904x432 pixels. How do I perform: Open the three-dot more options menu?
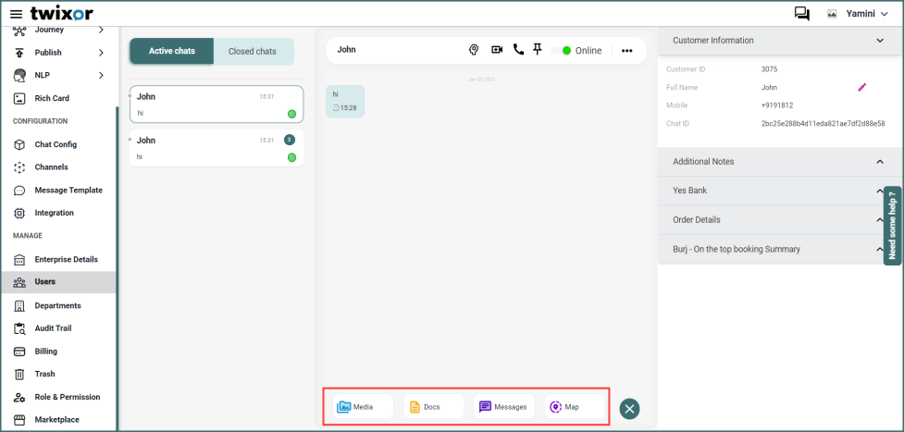point(627,51)
